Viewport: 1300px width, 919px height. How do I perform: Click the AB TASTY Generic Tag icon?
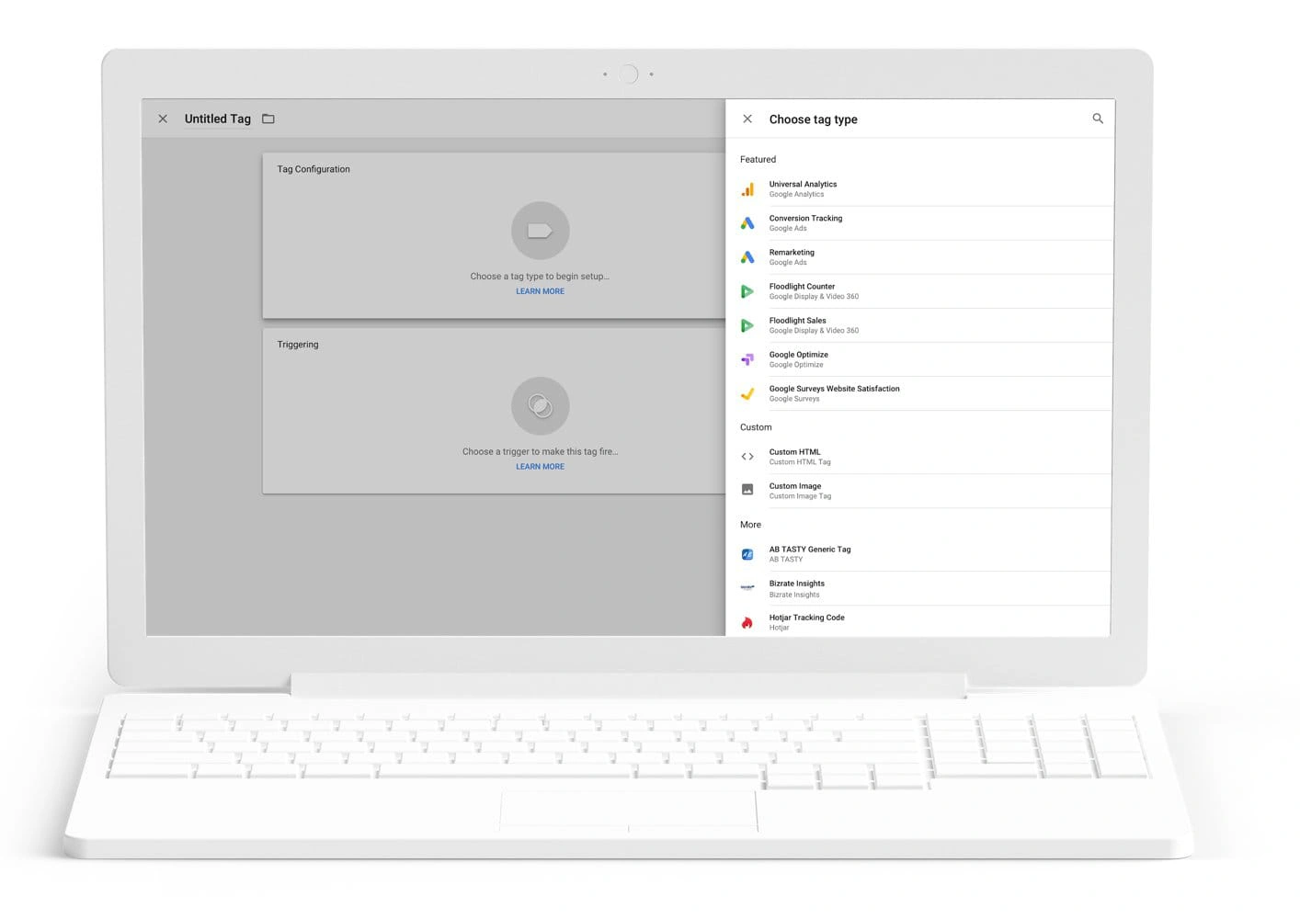[x=747, y=554]
